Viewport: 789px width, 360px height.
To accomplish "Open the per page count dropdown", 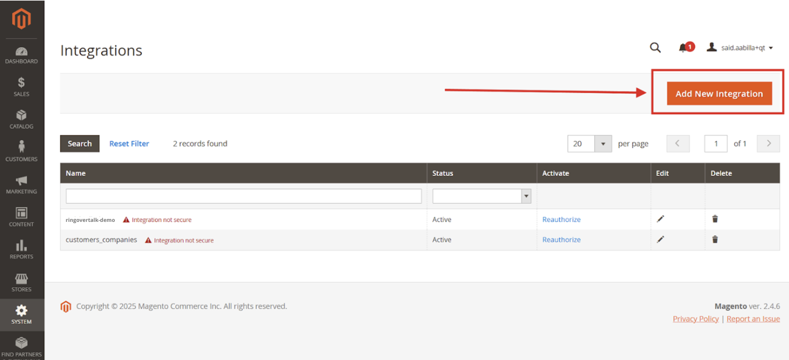I will click(x=602, y=144).
